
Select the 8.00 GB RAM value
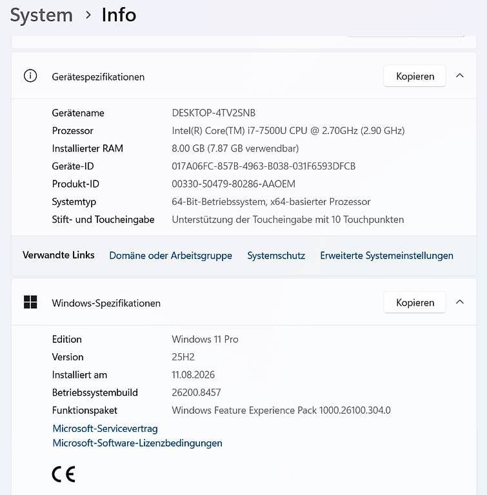click(235, 148)
